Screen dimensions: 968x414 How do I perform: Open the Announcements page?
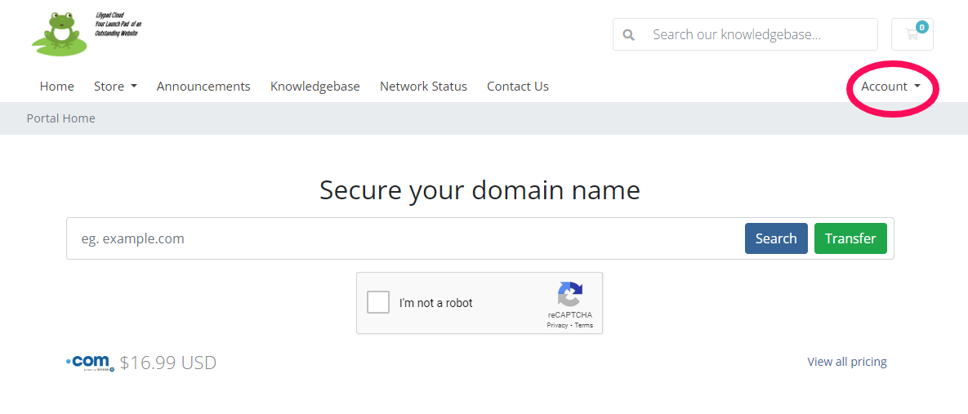(203, 87)
